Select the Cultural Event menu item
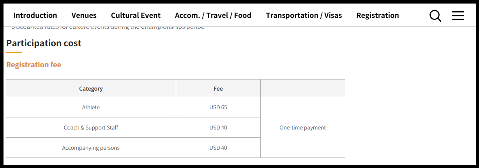The height and width of the screenshot is (168, 479). coord(136,16)
